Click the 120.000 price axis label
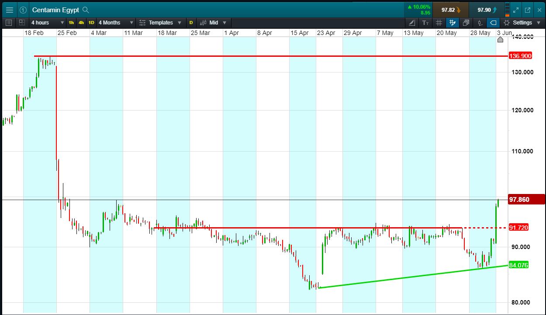This screenshot has width=546, height=315. (522, 110)
